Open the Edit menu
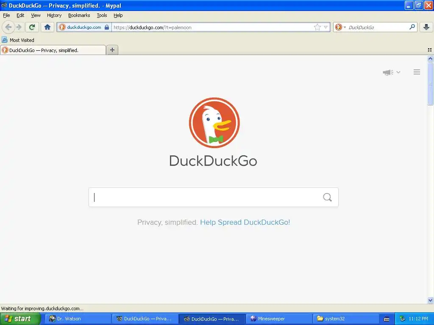This screenshot has width=434, height=325. pos(20,15)
